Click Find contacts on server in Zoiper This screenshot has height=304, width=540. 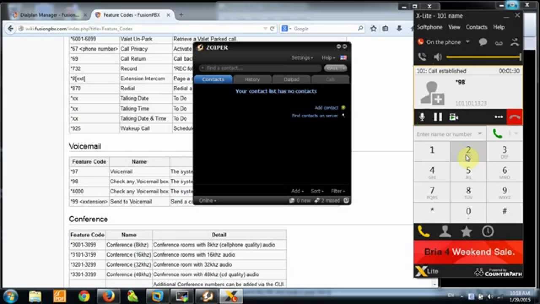point(315,116)
